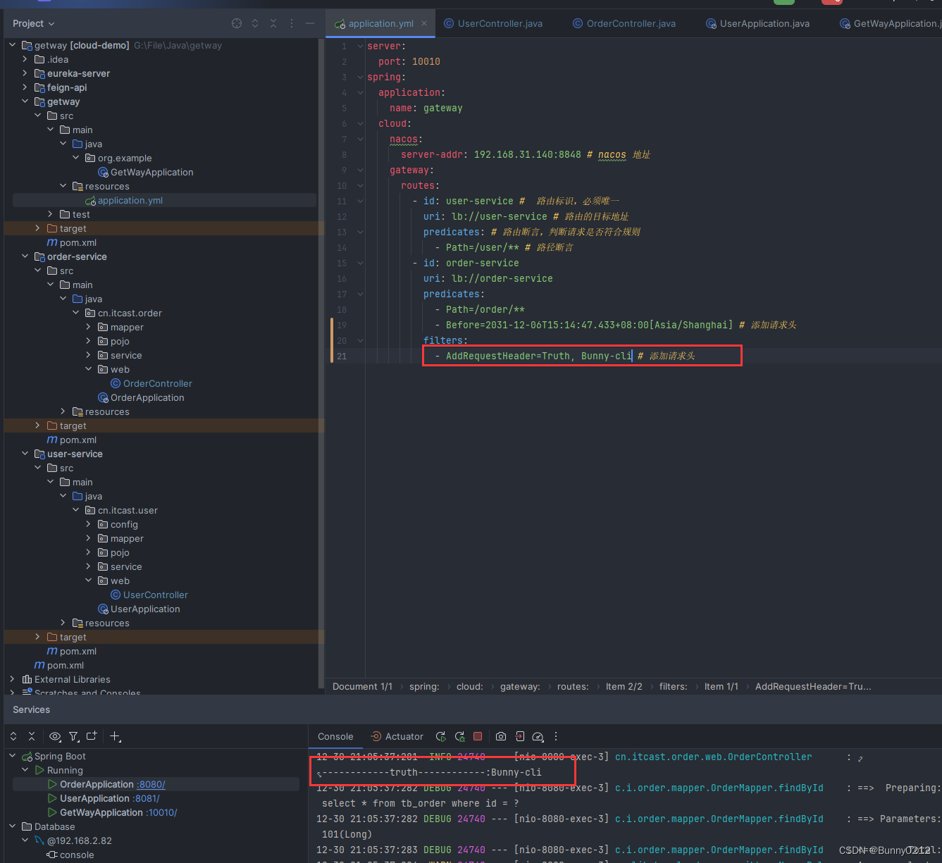
Task: Toggle fold marker on line 3 spring
Action: [360, 77]
